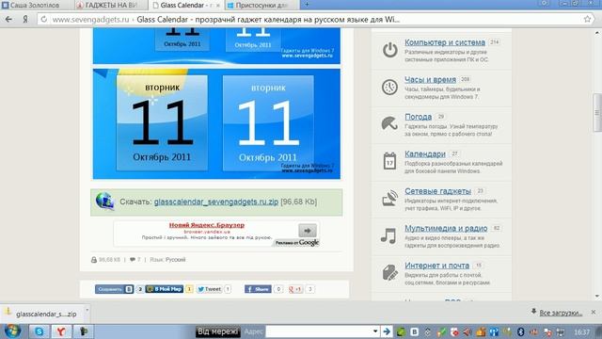Click the Язык: Русский text
Screen dimensions: 602x339
pyautogui.click(x=167, y=260)
